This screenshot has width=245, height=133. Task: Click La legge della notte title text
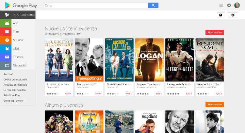tap(179, 84)
